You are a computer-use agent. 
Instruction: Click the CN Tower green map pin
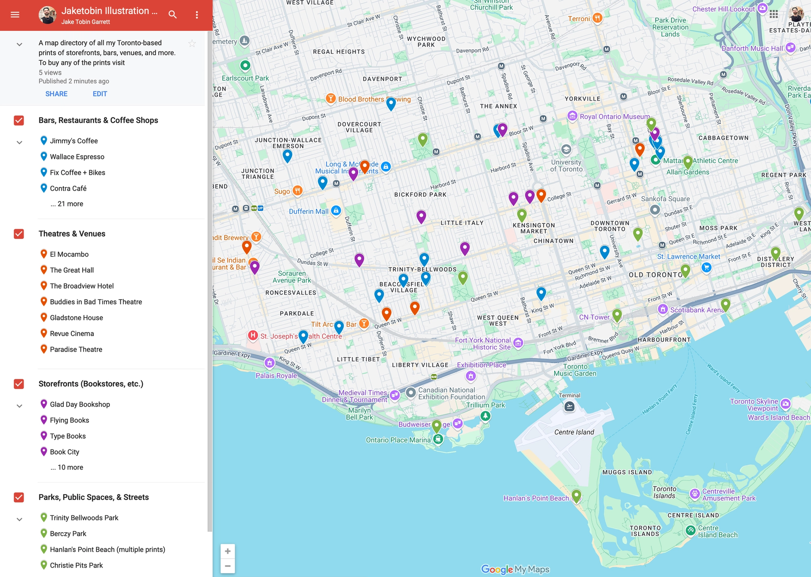click(617, 314)
